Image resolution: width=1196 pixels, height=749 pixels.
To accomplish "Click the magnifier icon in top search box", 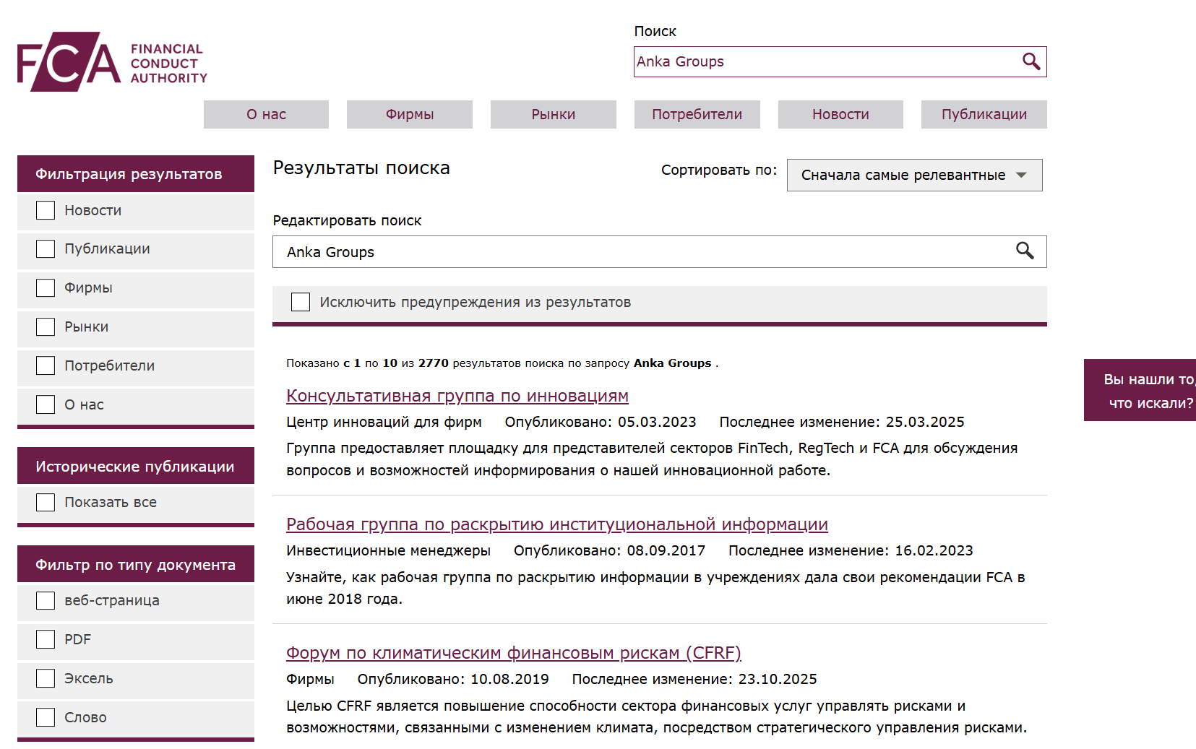I will [1031, 62].
